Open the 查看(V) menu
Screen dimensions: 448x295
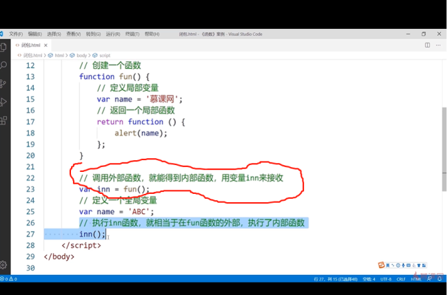(x=74, y=34)
